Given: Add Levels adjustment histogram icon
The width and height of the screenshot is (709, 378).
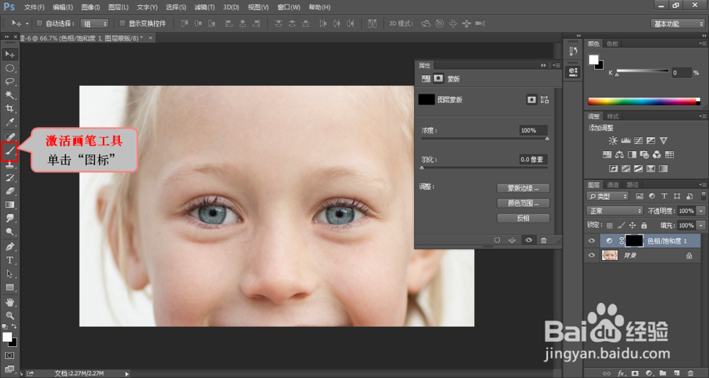Looking at the screenshot, I should click(626, 140).
